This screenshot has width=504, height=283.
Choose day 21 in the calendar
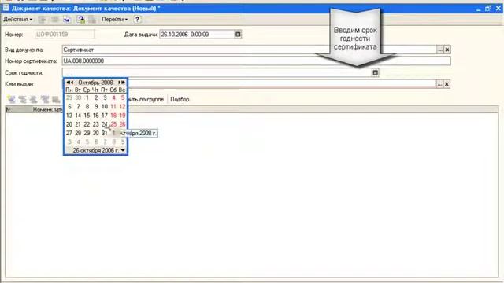[78, 124]
